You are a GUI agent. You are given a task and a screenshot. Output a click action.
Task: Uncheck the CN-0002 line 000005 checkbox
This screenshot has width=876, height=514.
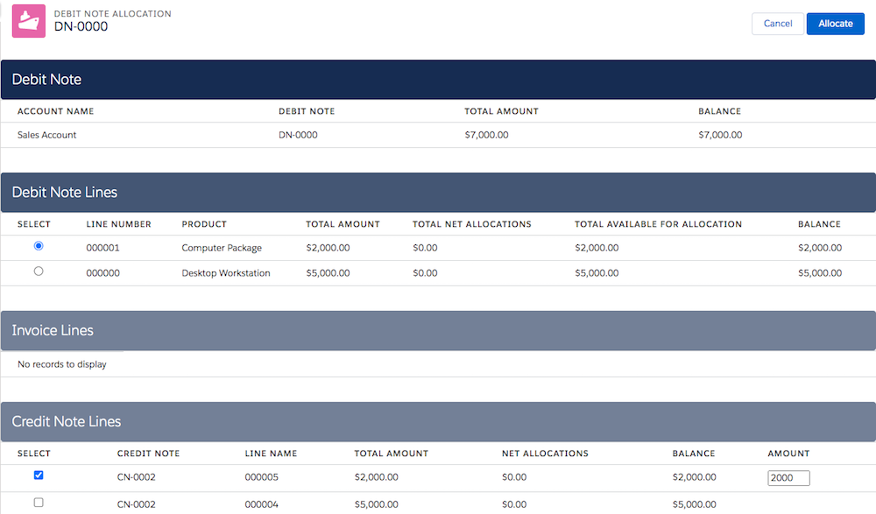(39, 475)
